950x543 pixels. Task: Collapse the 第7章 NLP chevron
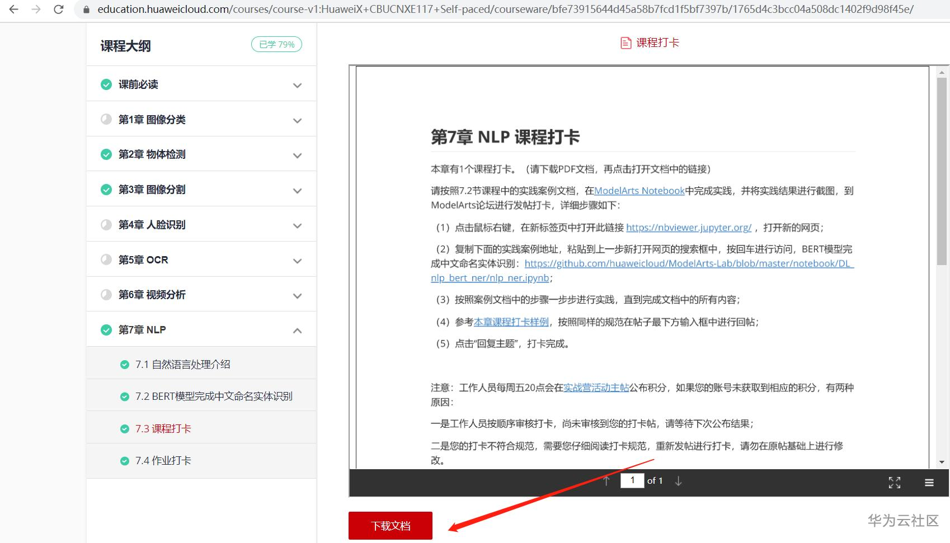[x=298, y=330]
